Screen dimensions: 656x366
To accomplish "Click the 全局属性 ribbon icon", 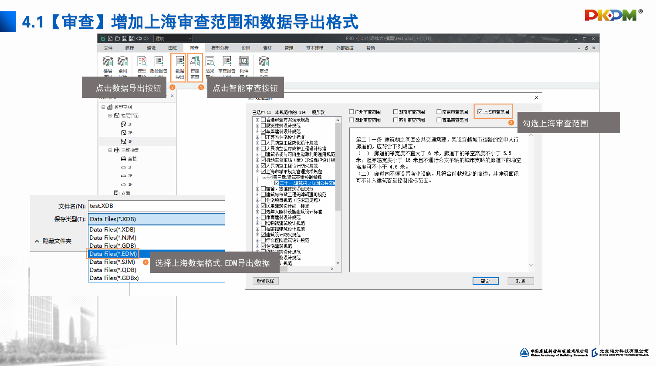I will coord(123,61).
